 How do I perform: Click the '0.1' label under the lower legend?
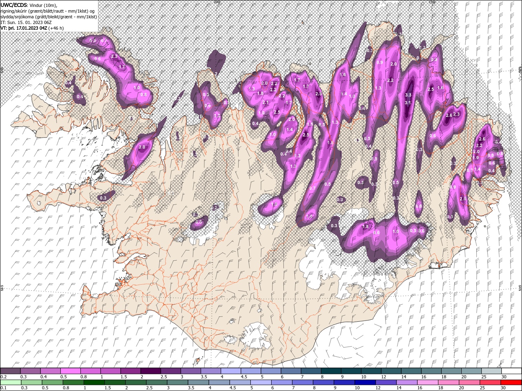(x=4, y=388)
